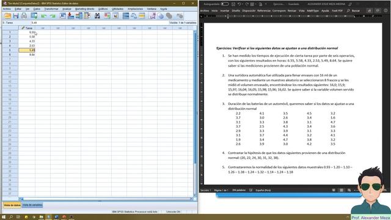This screenshot has width=391, height=220.
Task: Select Tarea column header in SPSS
Action: pos(27,28)
